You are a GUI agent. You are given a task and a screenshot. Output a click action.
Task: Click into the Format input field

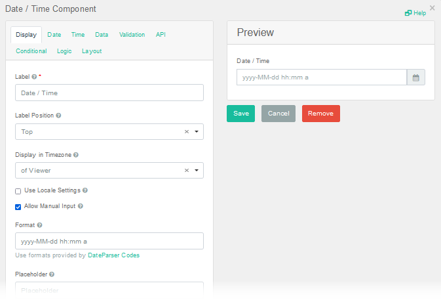click(x=109, y=241)
